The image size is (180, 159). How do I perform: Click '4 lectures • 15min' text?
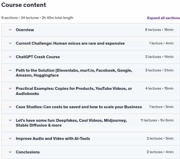coord(159,88)
